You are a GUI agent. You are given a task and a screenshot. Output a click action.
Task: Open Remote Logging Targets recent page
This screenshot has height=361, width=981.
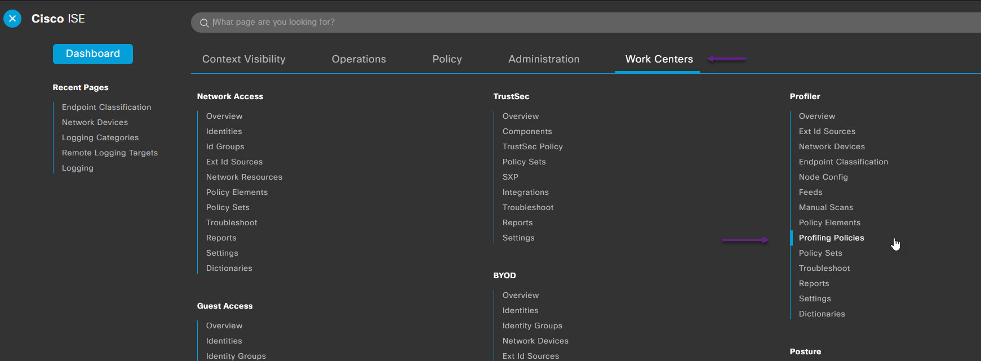coord(110,153)
